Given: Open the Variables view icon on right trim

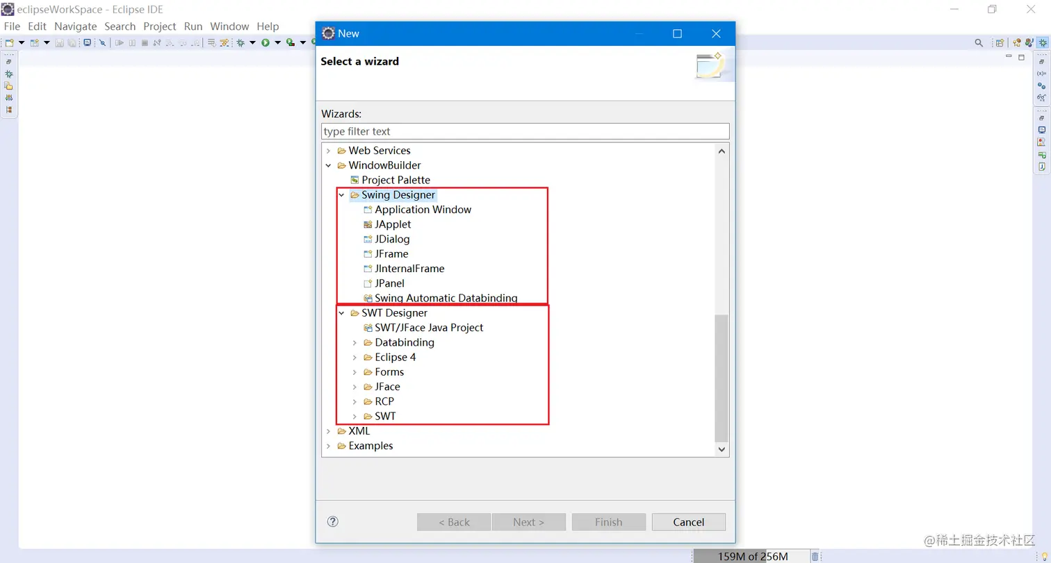Looking at the screenshot, I should 1041,74.
